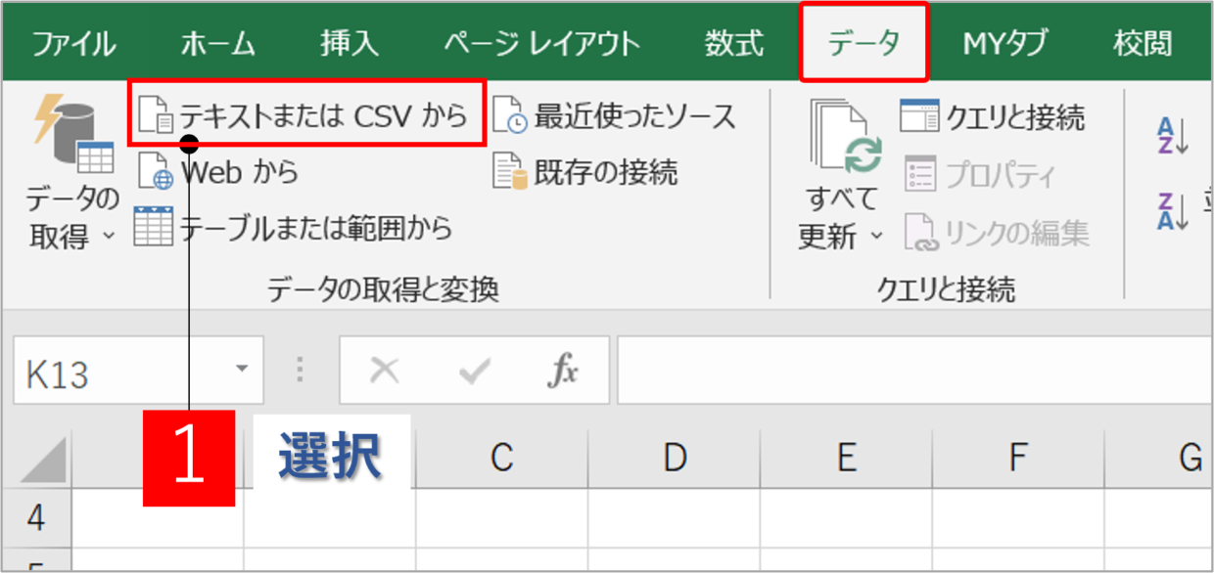Click the formula bar cancel X
This screenshot has height=573, width=1214.
pyautogui.click(x=385, y=370)
